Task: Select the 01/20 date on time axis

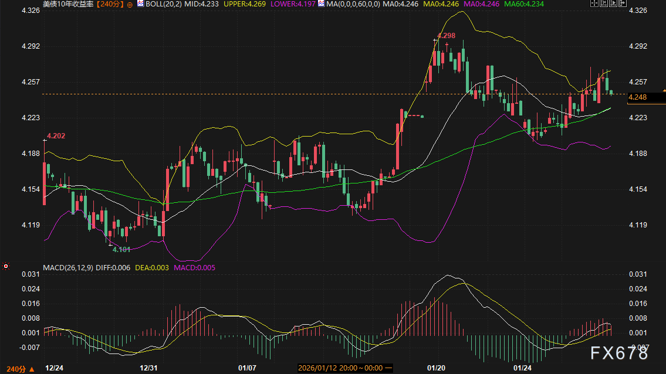Action: click(436, 368)
